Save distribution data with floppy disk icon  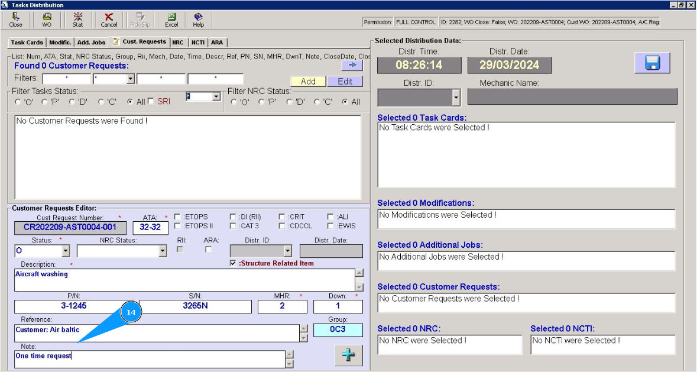(x=652, y=63)
